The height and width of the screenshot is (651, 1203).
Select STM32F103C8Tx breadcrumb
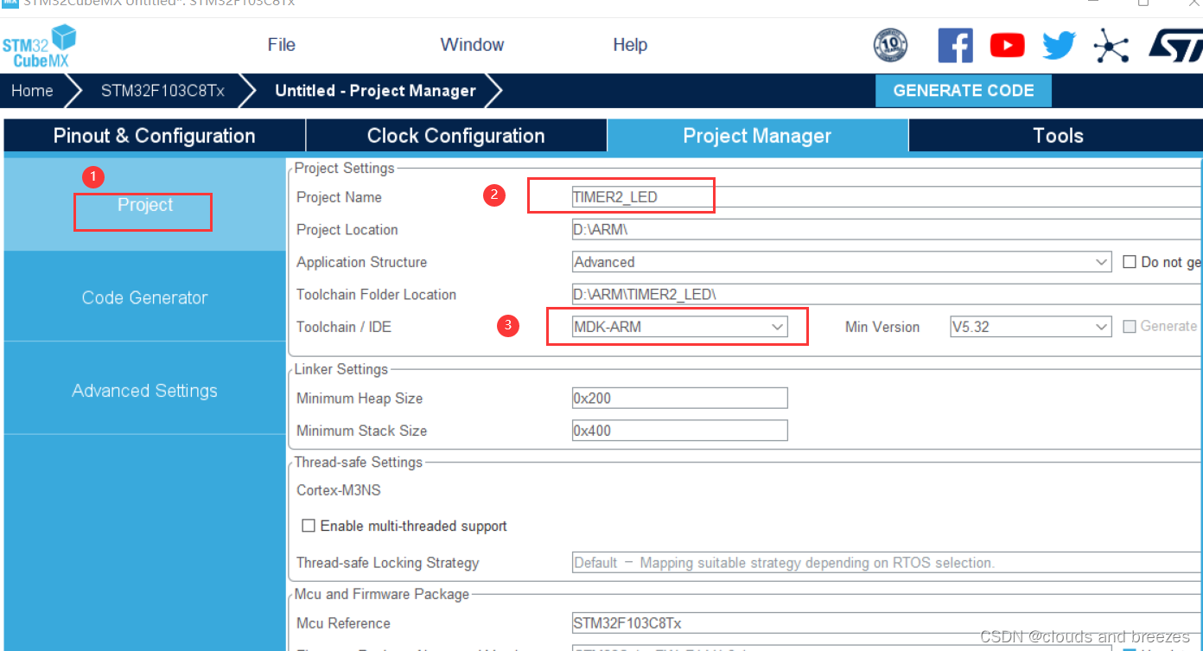pos(162,91)
